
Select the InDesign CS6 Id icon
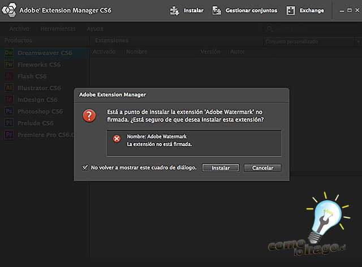tap(9, 99)
